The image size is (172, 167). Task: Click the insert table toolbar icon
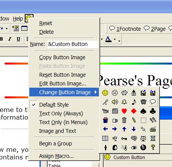pos(24,28)
